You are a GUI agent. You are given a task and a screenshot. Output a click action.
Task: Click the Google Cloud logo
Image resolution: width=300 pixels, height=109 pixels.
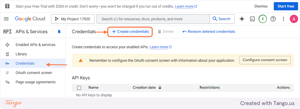coord(30,19)
